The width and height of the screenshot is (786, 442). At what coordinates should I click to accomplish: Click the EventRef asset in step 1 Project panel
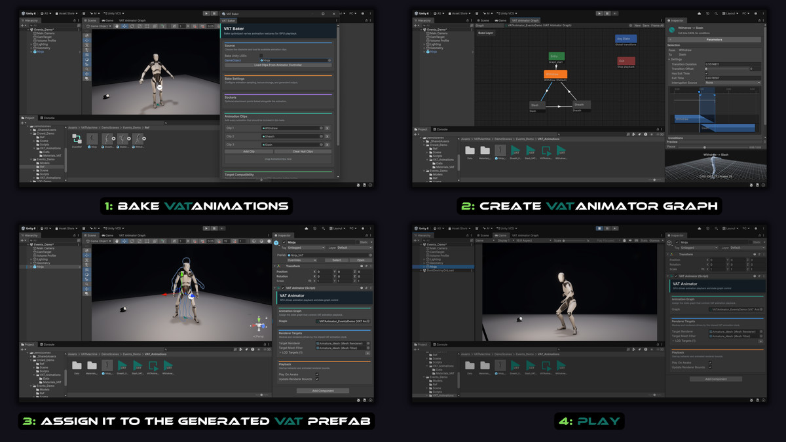[77, 139]
